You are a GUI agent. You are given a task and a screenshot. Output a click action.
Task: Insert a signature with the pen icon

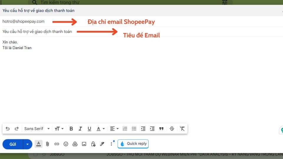coord(102,144)
